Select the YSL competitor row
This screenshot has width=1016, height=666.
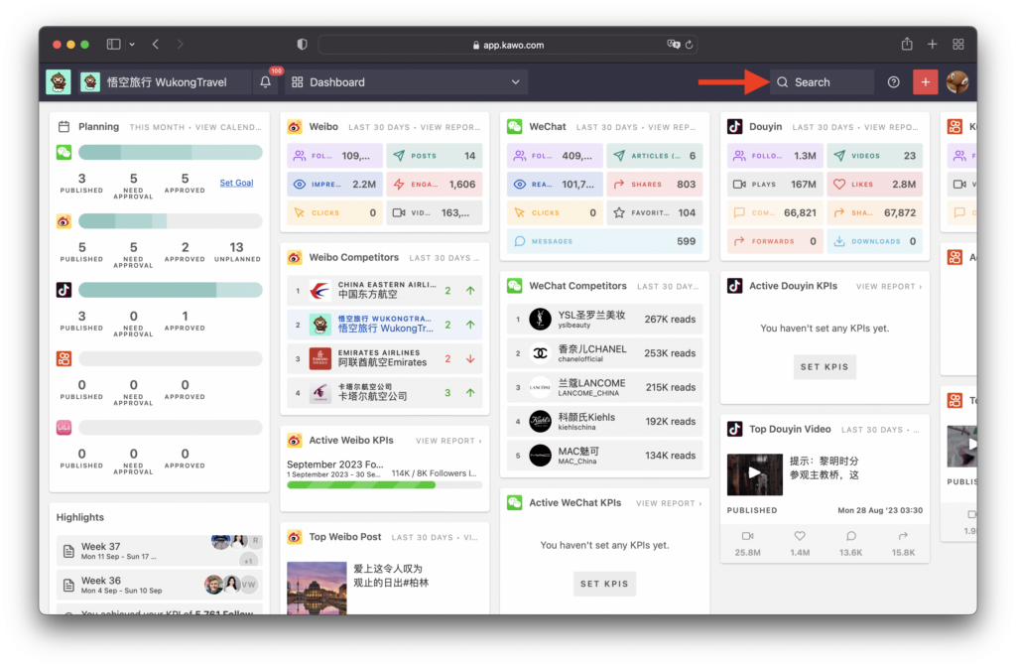click(604, 319)
